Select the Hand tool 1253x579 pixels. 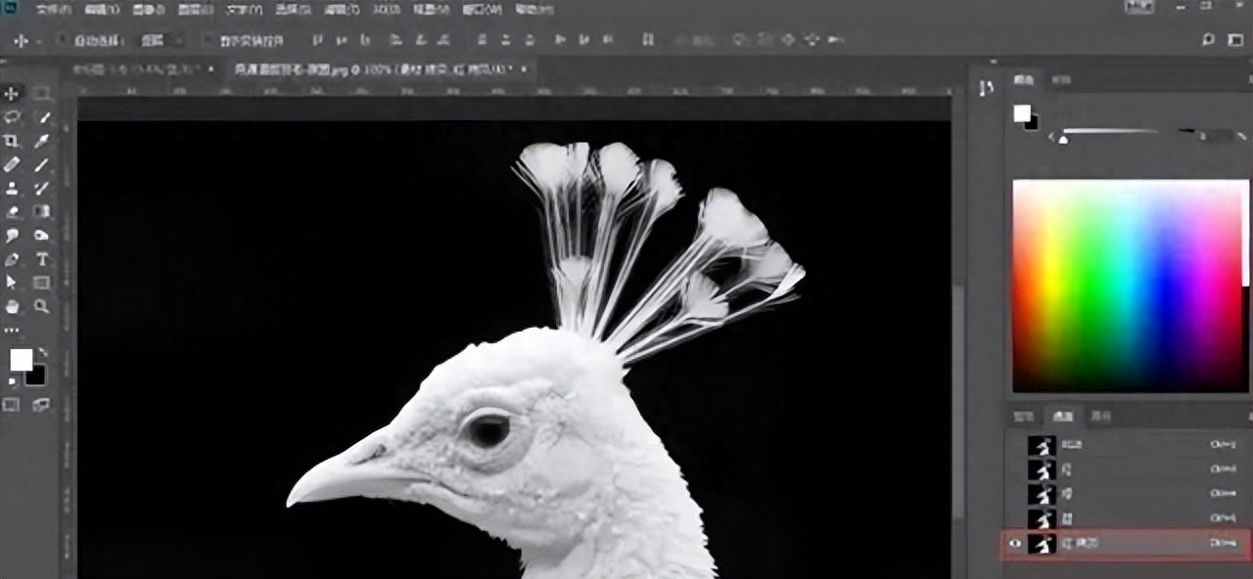click(x=13, y=306)
